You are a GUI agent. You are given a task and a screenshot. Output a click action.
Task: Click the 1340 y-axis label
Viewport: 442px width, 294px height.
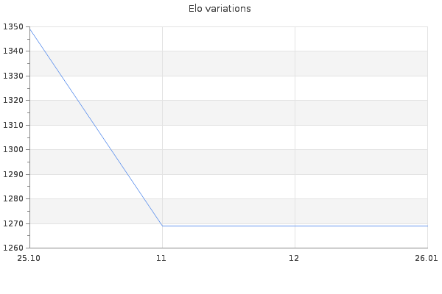pos(14,51)
